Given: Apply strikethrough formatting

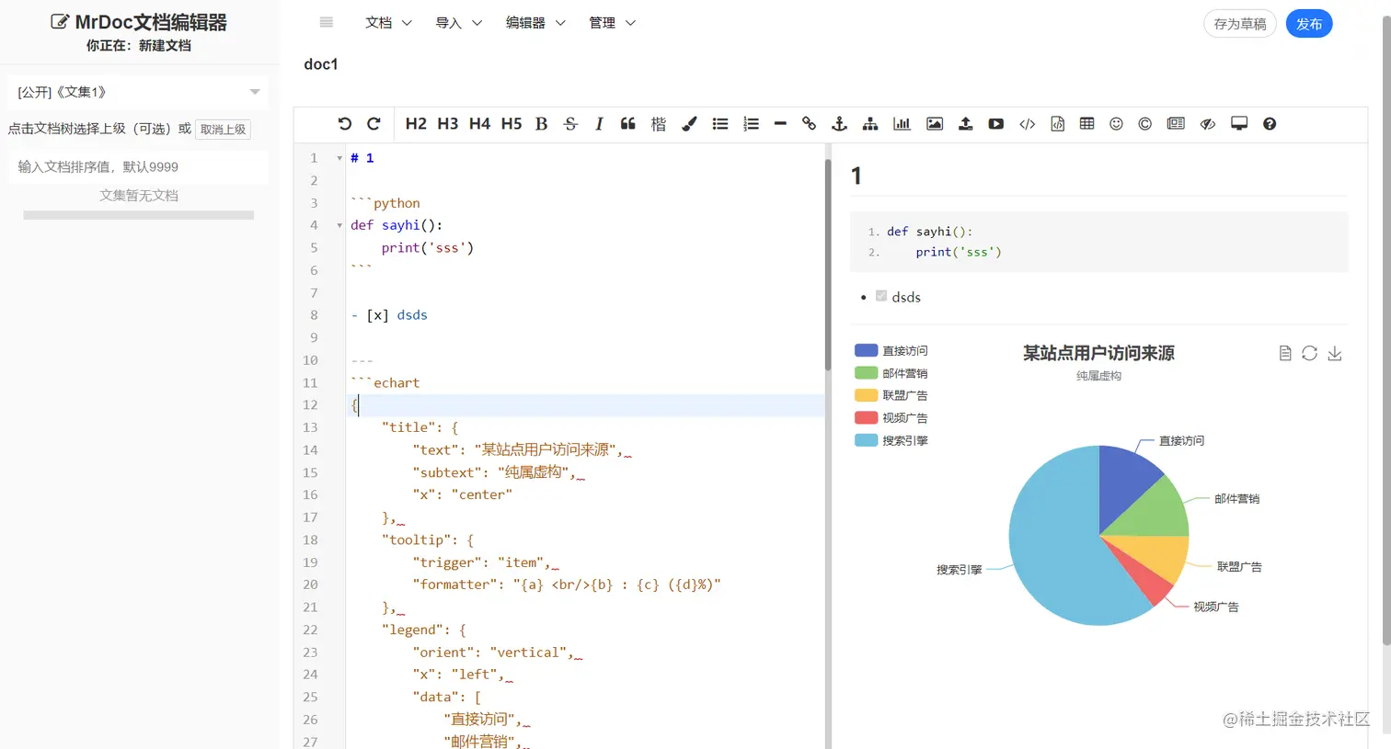Looking at the screenshot, I should point(570,124).
